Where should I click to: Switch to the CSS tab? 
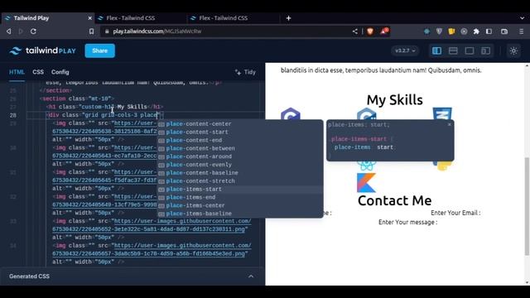(x=38, y=72)
